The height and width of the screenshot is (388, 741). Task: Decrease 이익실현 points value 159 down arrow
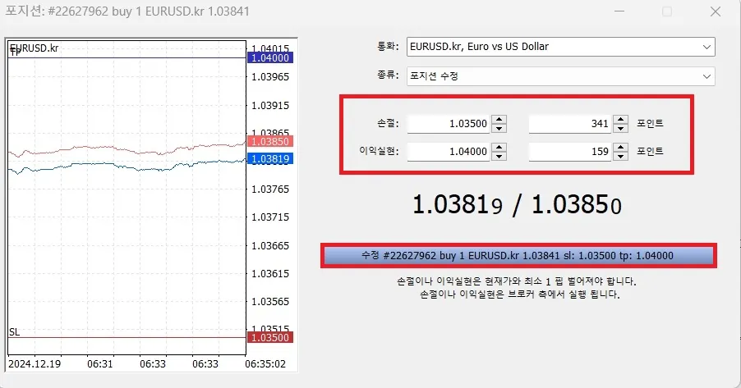(x=620, y=156)
